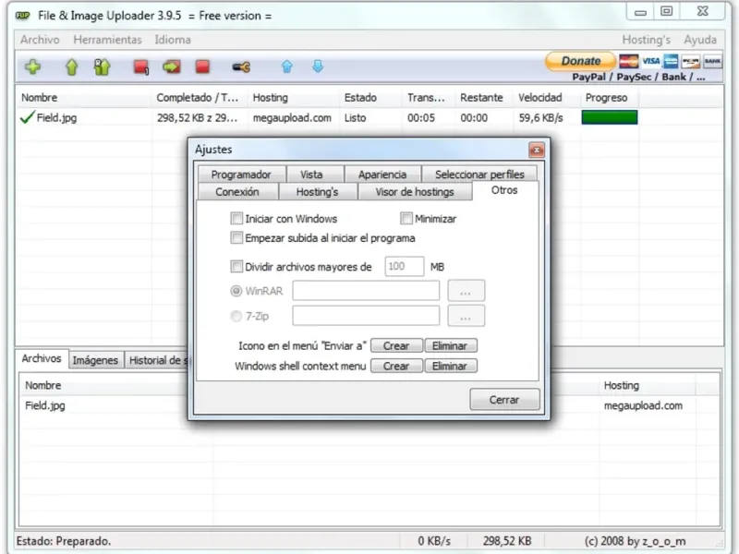
Task: Click the red stop-one icon with number
Action: click(141, 66)
